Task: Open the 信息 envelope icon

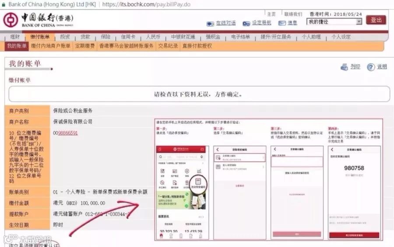Action: (282, 23)
